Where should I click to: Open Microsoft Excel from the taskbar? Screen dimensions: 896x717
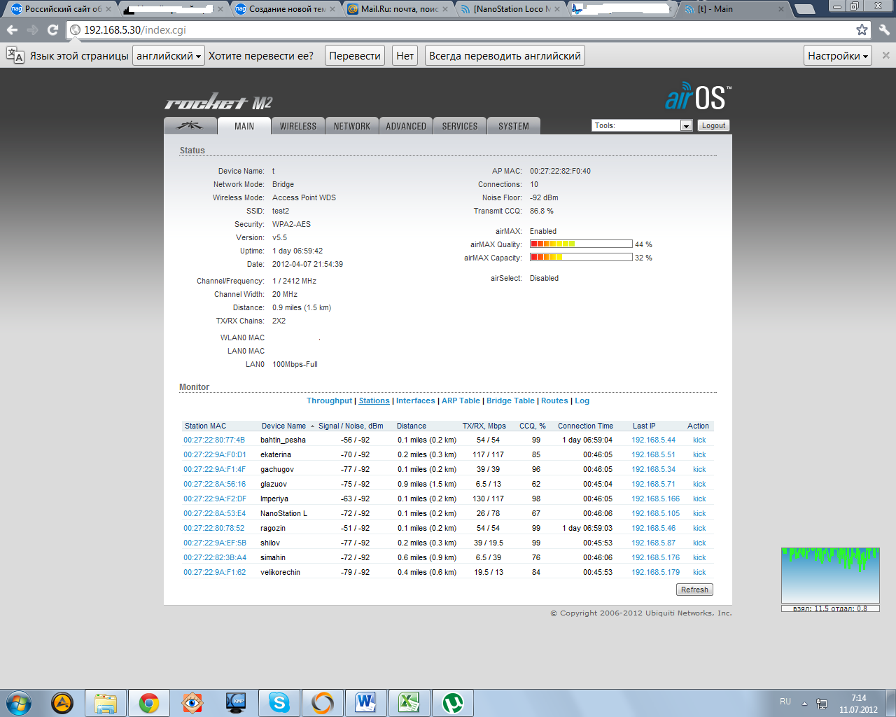point(409,702)
